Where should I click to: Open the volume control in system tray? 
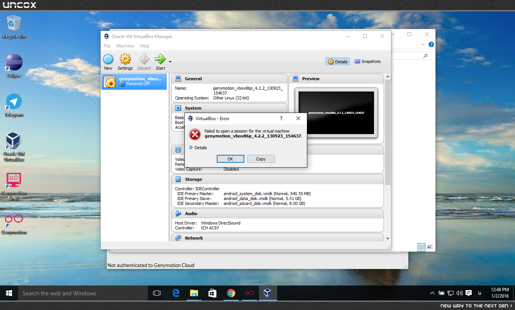[459, 293]
